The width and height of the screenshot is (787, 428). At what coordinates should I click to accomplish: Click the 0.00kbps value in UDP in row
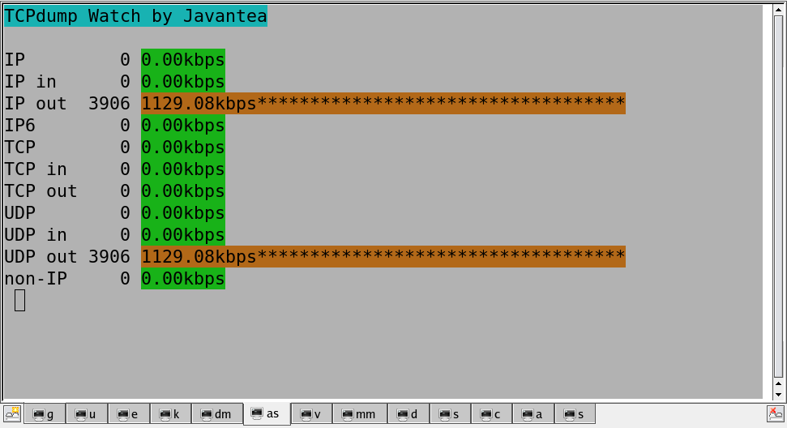[x=183, y=235]
